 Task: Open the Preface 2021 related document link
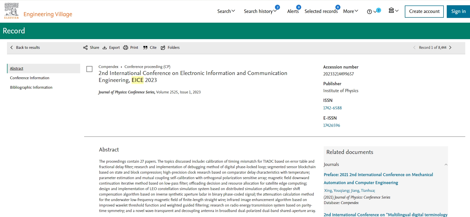pyautogui.click(x=378, y=179)
